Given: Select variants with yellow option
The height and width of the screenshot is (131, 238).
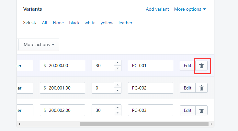Looking at the screenshot, I should point(107,23).
